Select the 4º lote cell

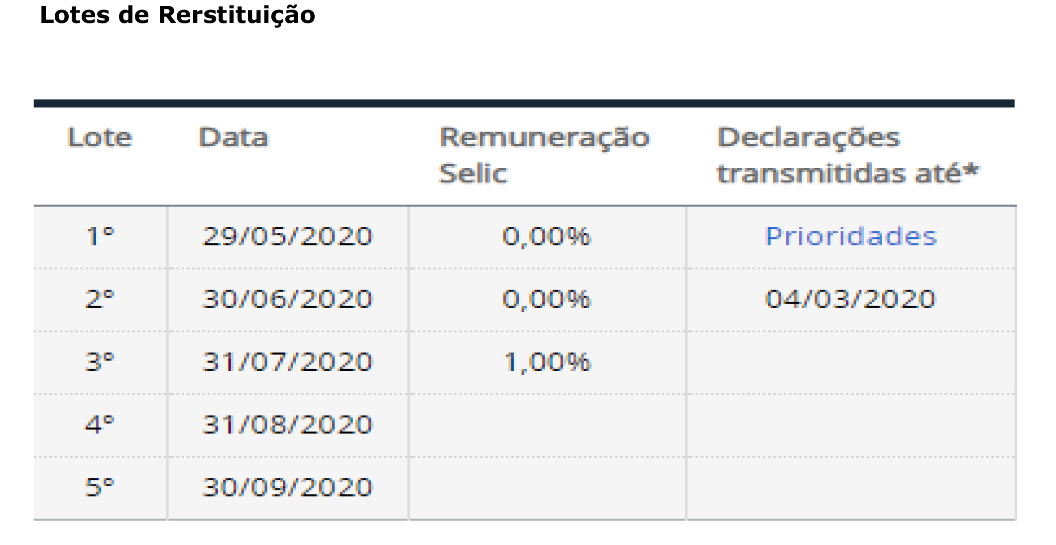point(100,425)
